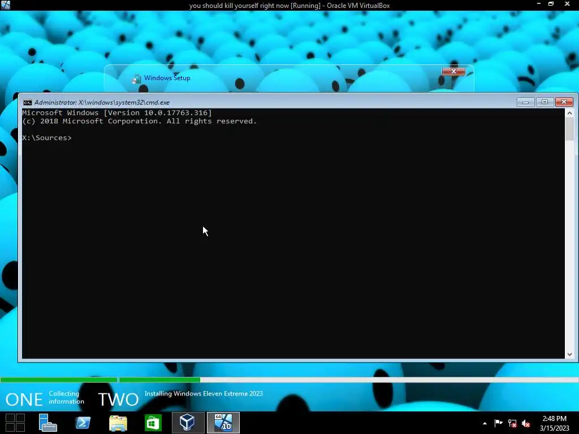Switch to VirtualBox Manager taskbar icon

(188, 423)
